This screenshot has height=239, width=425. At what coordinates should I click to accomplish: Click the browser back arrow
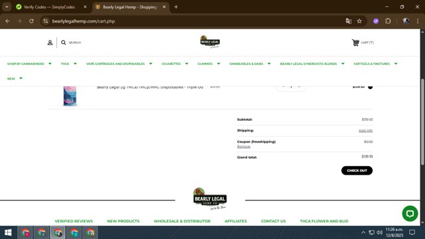click(7, 21)
